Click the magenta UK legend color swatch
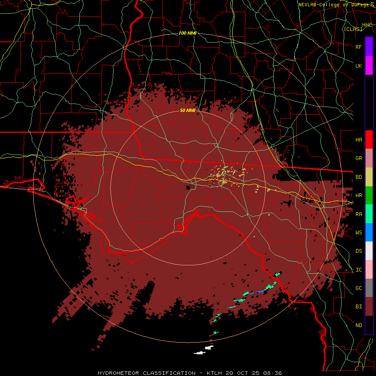This screenshot has width=376, height=376. coord(369,66)
